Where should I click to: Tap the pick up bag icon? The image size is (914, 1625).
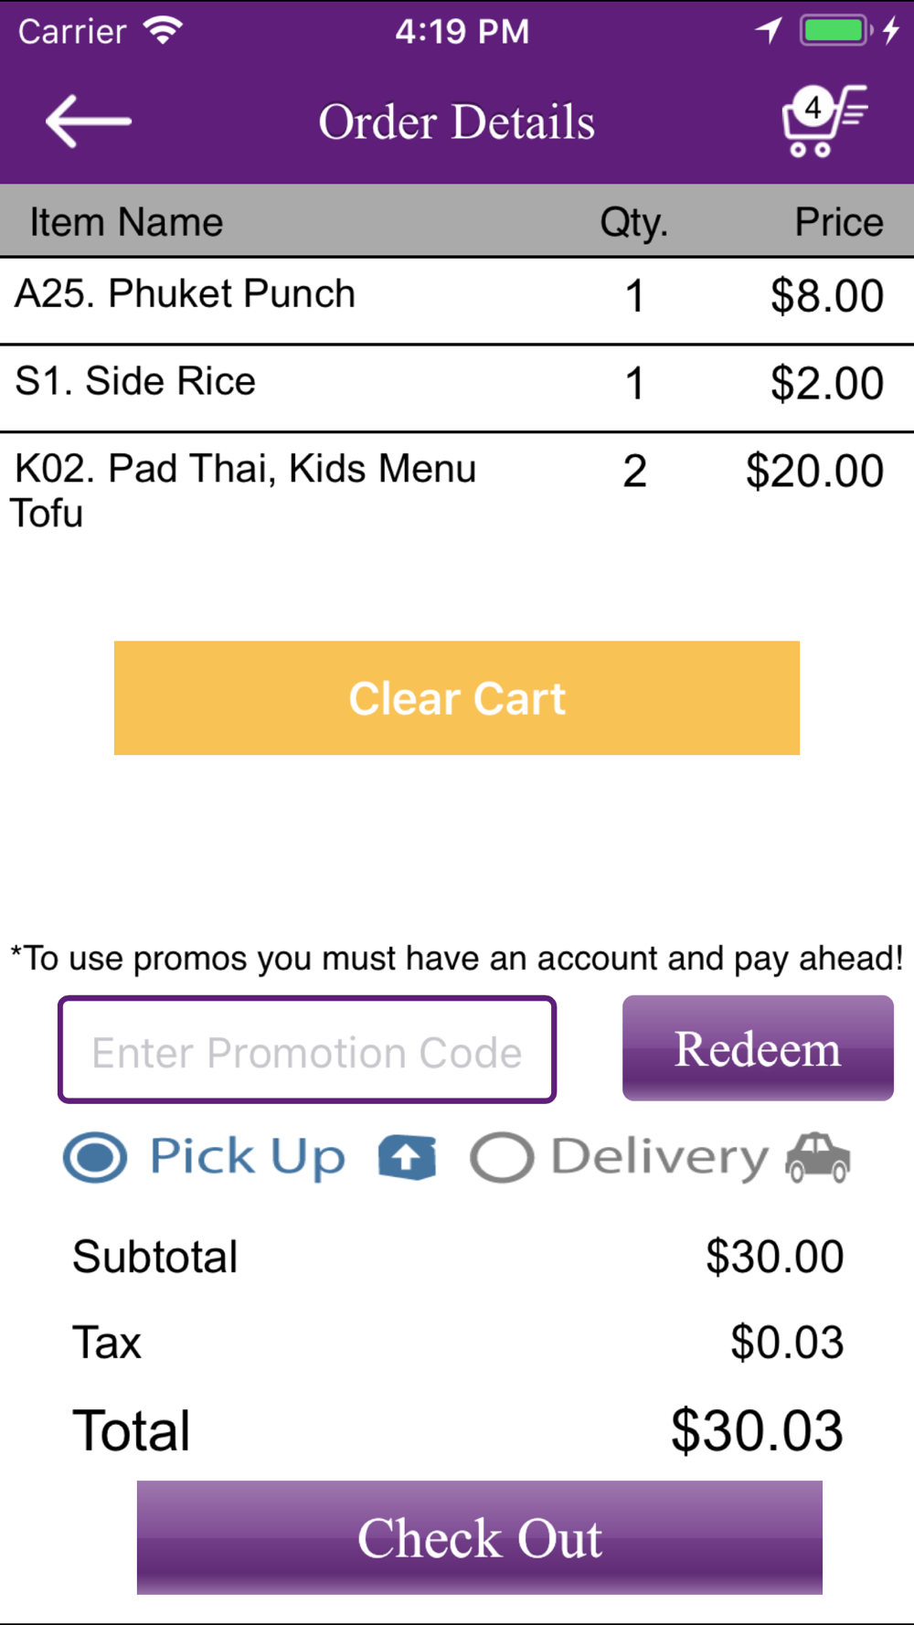coord(407,1158)
